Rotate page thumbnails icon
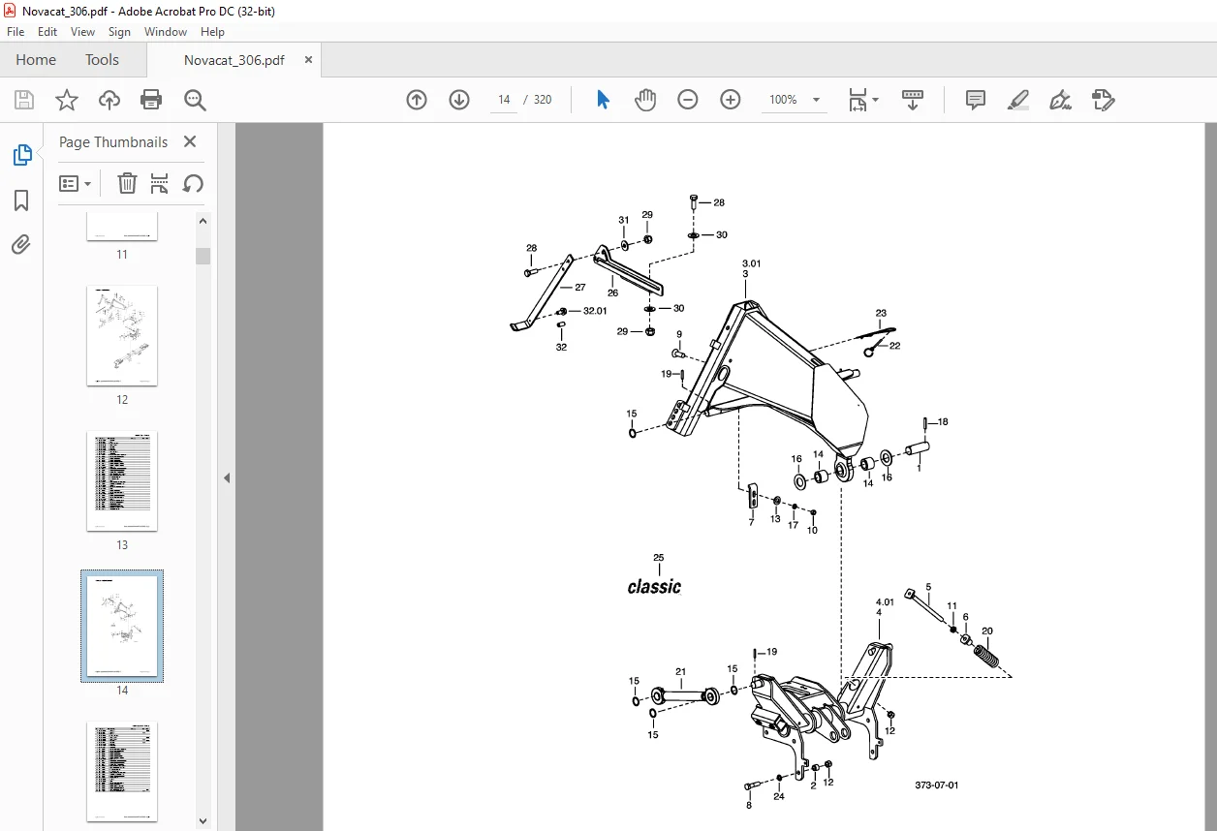 193,183
